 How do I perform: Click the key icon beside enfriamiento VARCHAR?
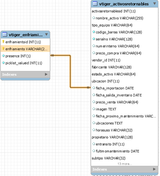click(3, 49)
